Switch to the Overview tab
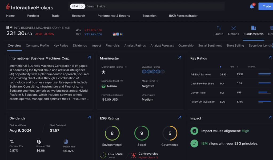The width and height of the screenshot is (273, 160). 14,46
